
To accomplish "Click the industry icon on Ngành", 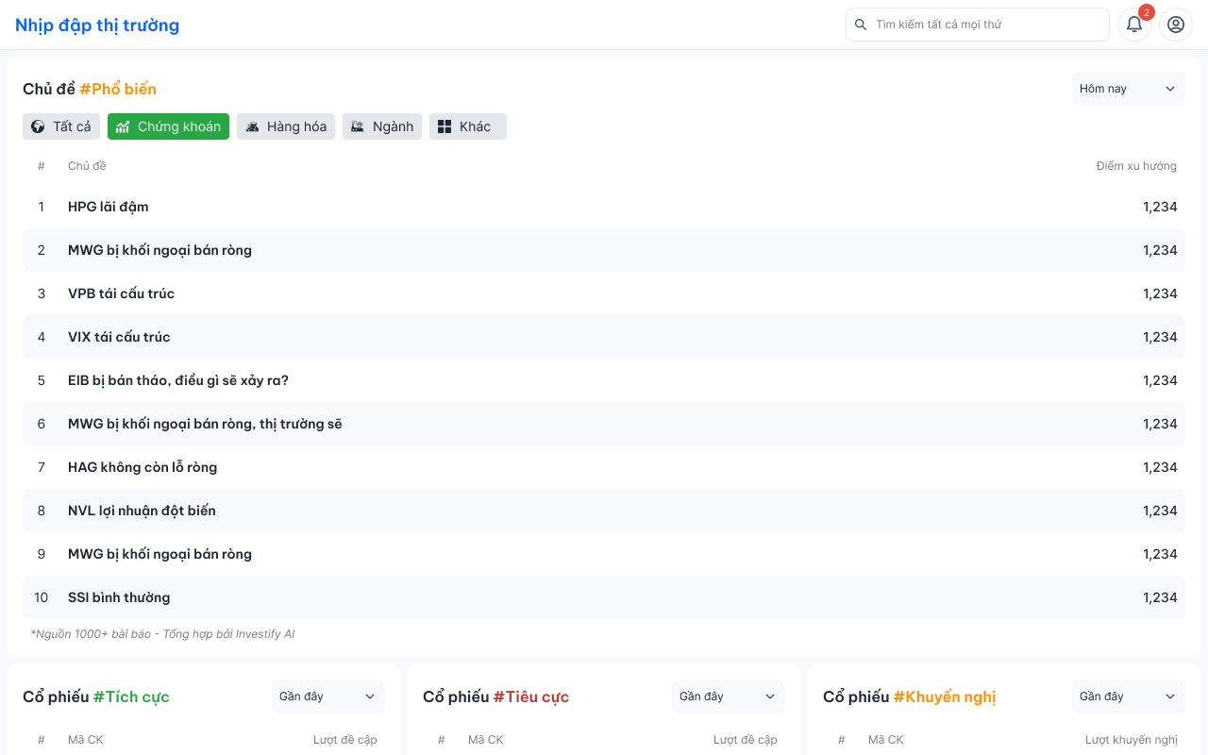I will pos(358,126).
